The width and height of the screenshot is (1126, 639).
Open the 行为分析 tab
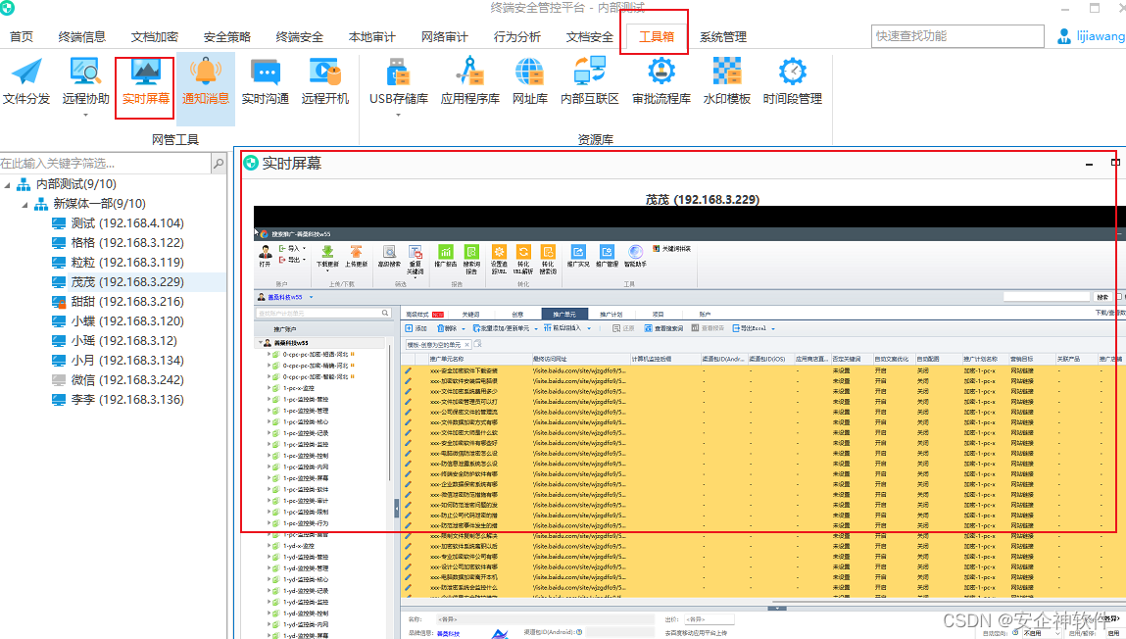click(517, 36)
